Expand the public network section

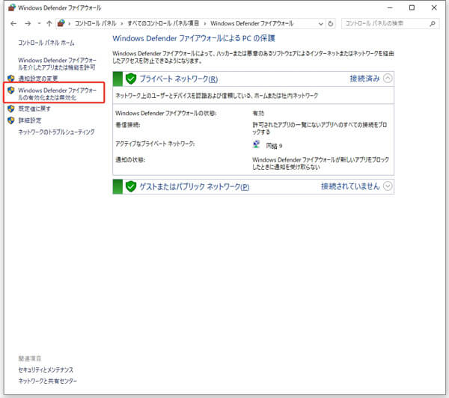[x=388, y=186]
